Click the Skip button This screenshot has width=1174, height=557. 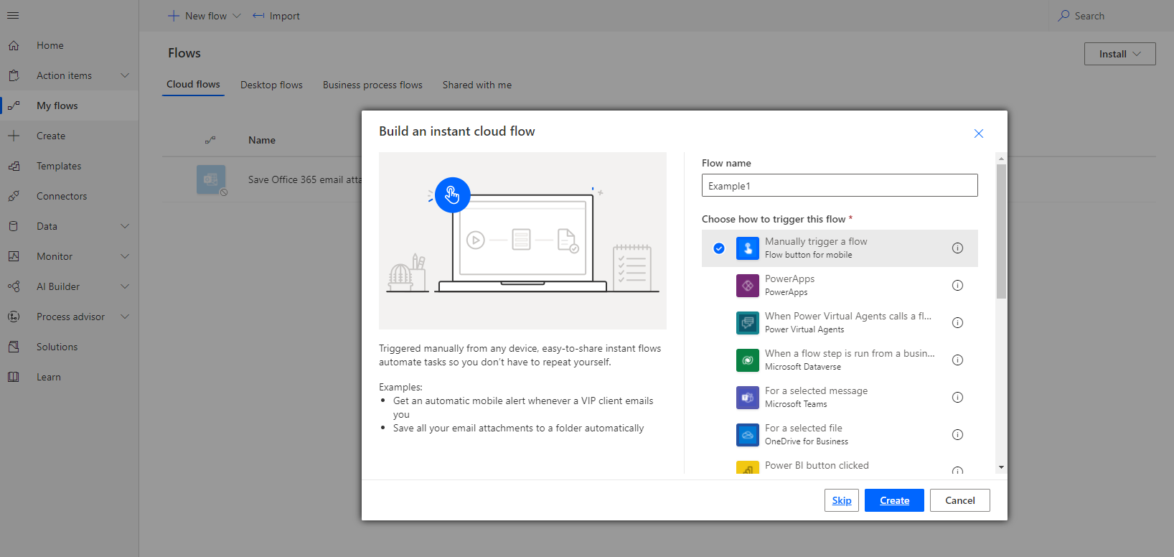(842, 500)
